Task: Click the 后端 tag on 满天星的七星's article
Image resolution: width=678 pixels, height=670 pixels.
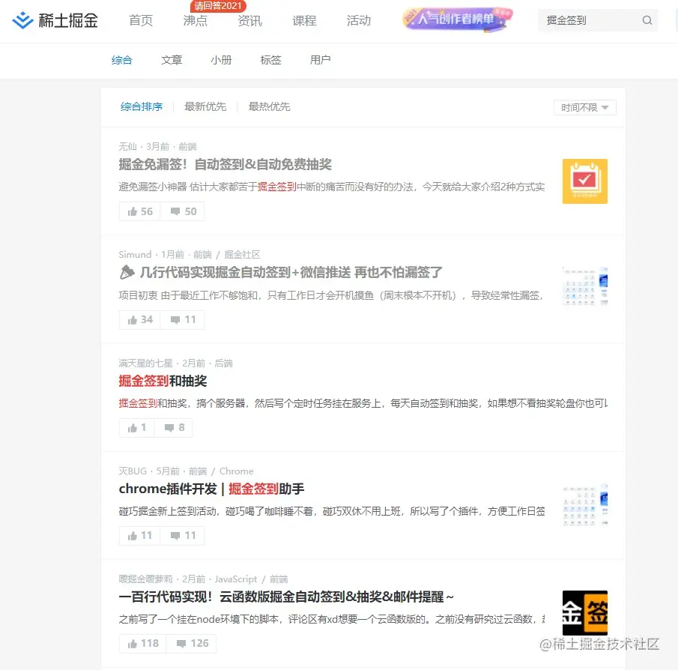Action: click(x=223, y=363)
